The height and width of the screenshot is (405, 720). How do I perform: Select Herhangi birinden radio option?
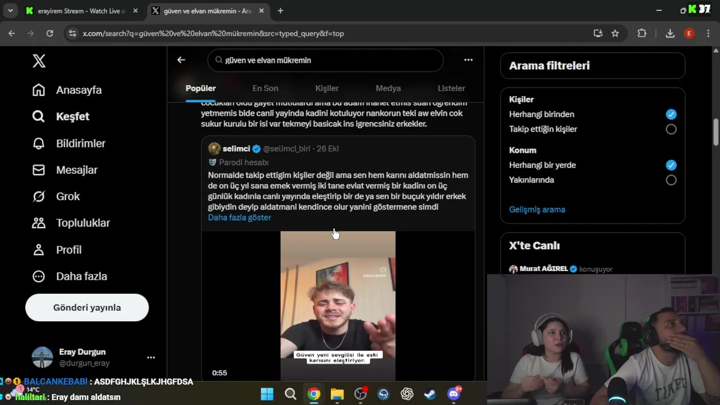(671, 114)
